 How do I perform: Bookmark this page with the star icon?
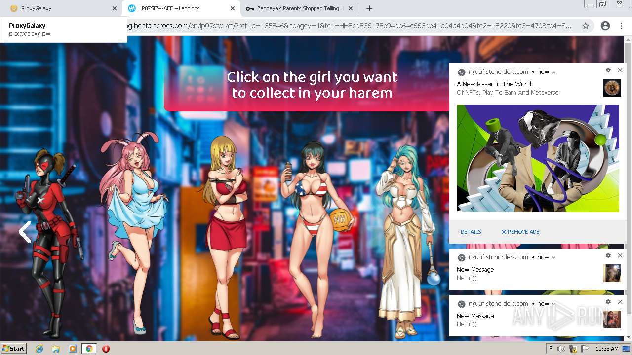[586, 26]
